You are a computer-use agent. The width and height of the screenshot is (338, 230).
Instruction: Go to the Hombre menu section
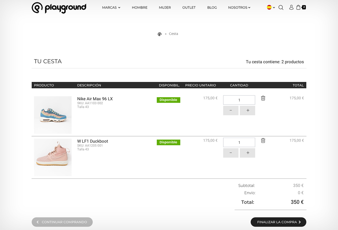140,8
